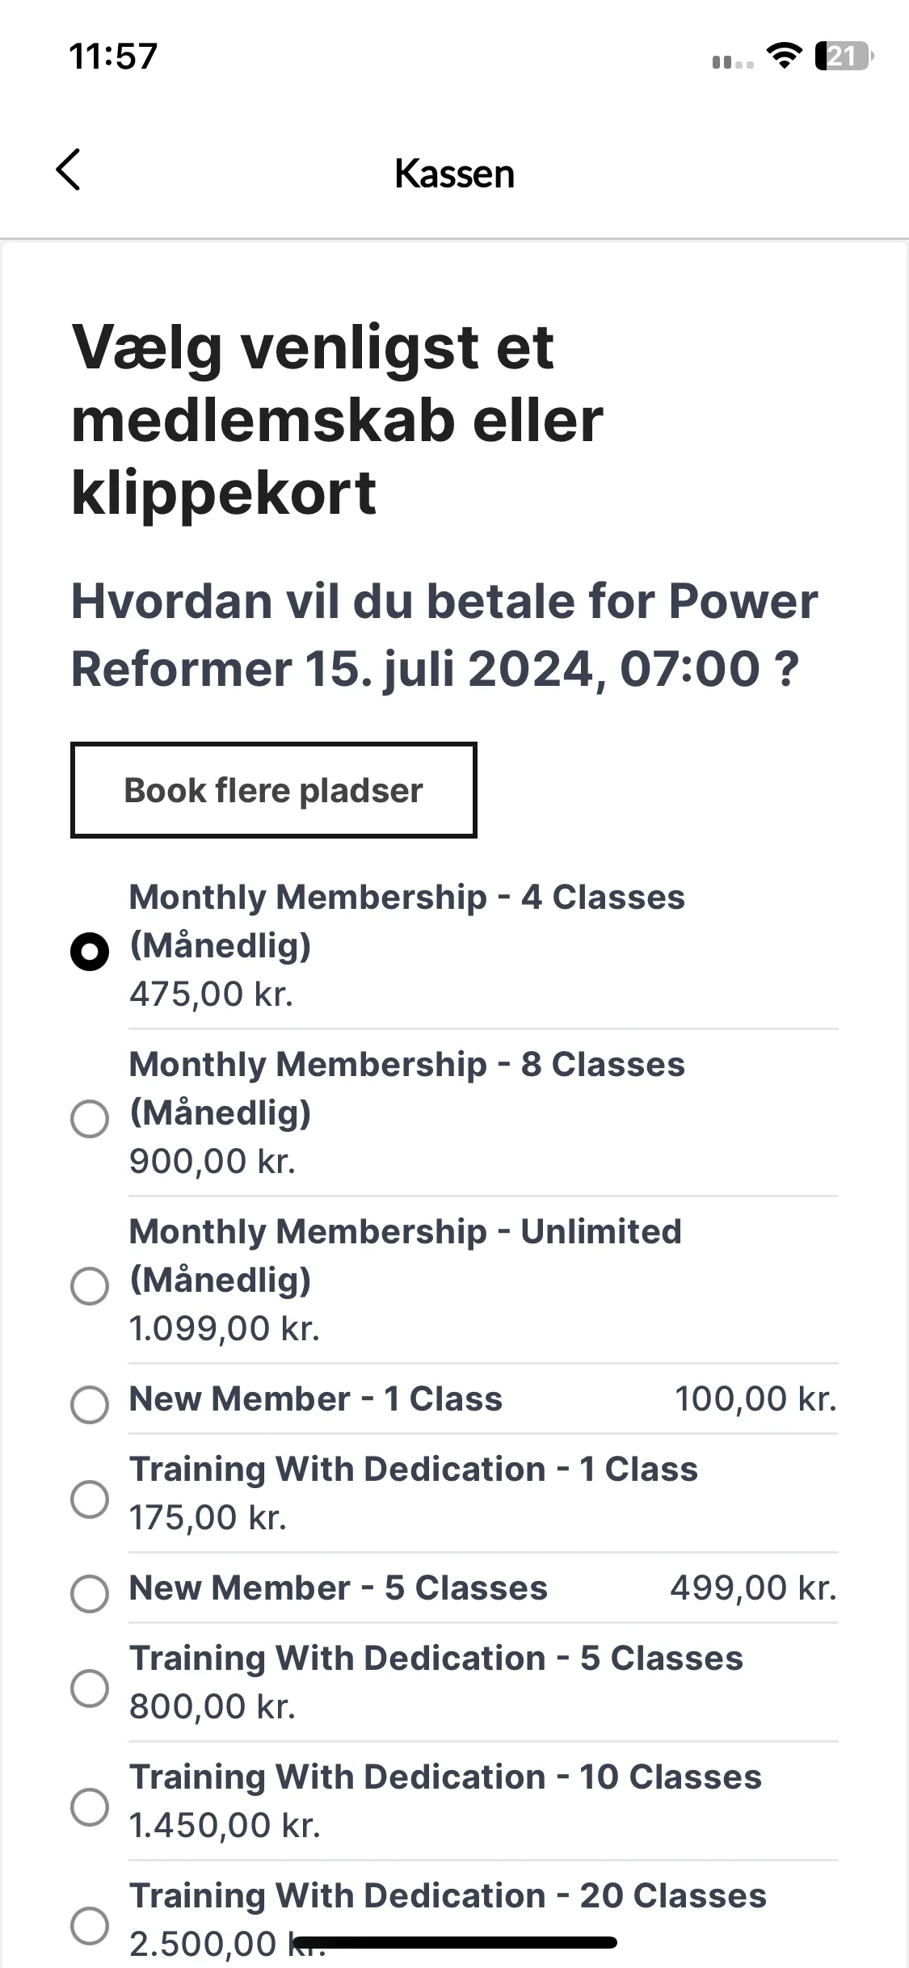909x1968 pixels.
Task: Tap the 499,00 kr. price label
Action: [x=753, y=1587]
